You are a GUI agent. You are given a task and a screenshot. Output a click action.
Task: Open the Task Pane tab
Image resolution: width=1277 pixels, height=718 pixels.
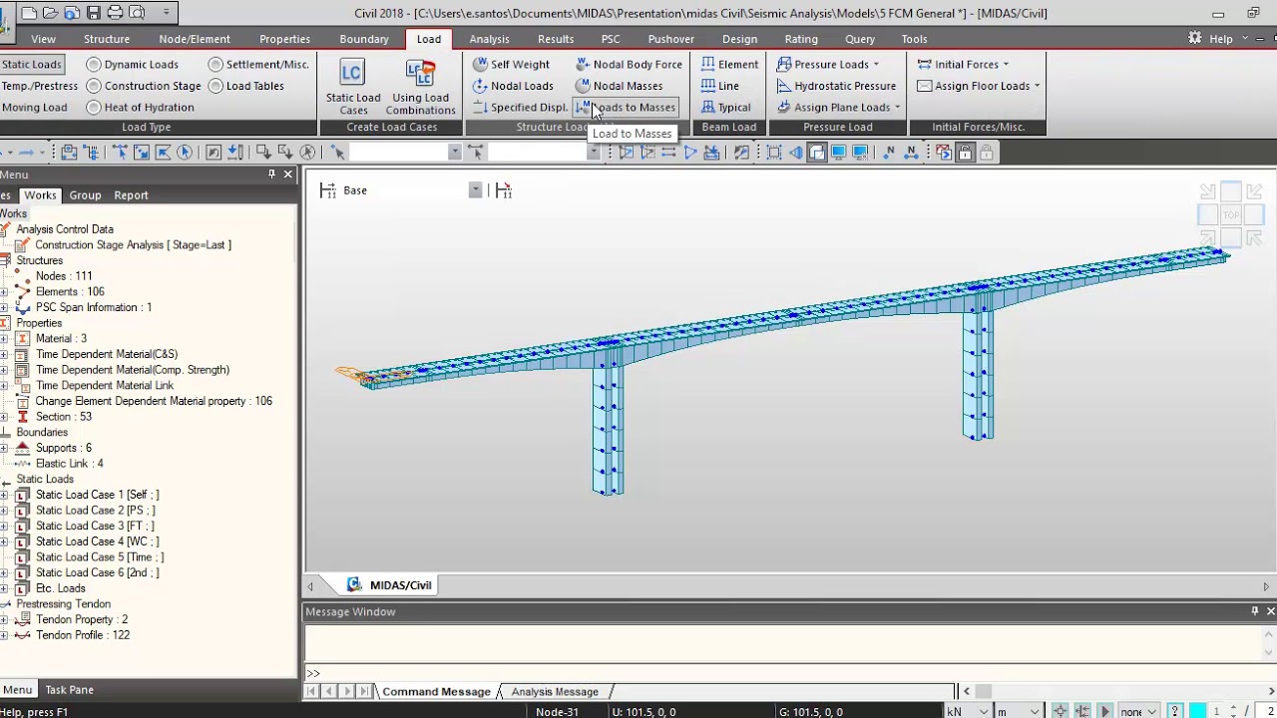click(x=69, y=689)
